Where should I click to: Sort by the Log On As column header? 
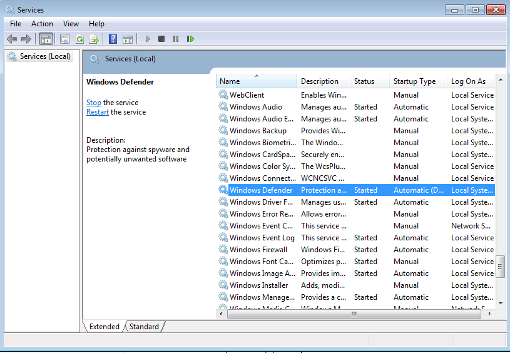coord(471,81)
